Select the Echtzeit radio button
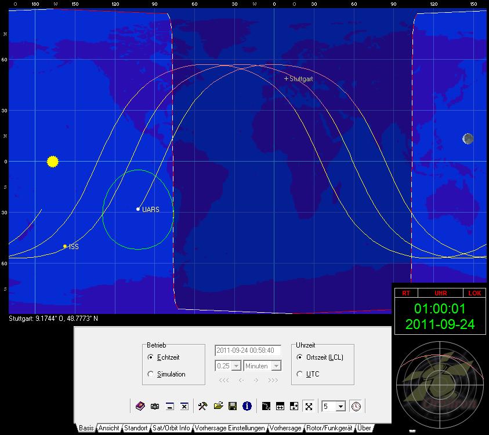 [x=151, y=357]
